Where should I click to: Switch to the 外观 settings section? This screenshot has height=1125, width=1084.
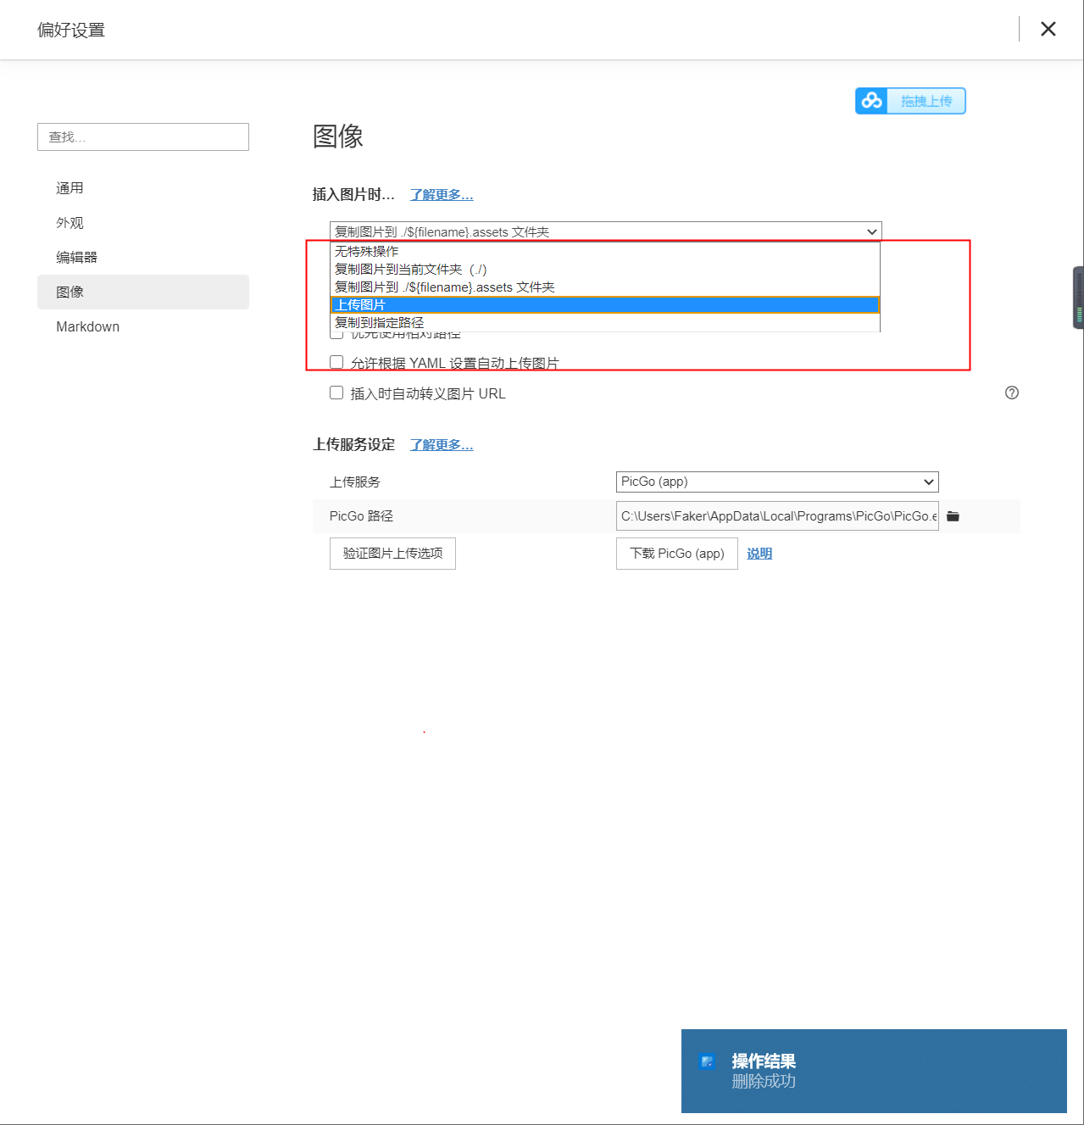pyautogui.click(x=143, y=223)
